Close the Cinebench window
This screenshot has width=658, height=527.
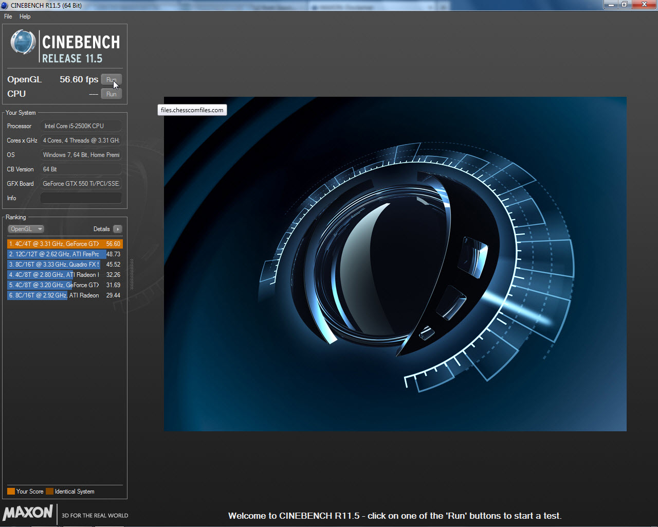[644, 5]
